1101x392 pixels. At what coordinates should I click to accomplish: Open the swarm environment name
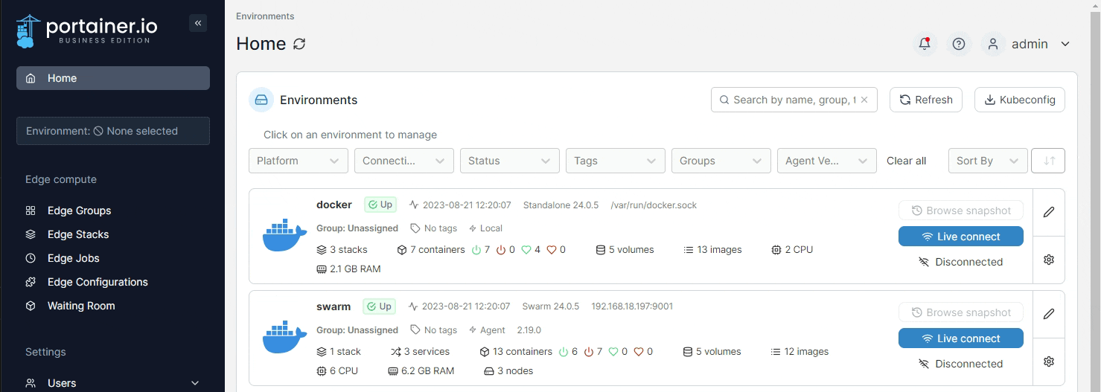click(x=334, y=306)
